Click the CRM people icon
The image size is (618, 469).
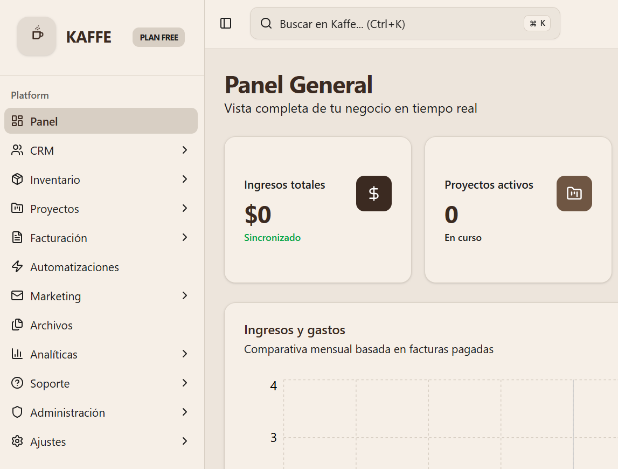click(x=17, y=150)
